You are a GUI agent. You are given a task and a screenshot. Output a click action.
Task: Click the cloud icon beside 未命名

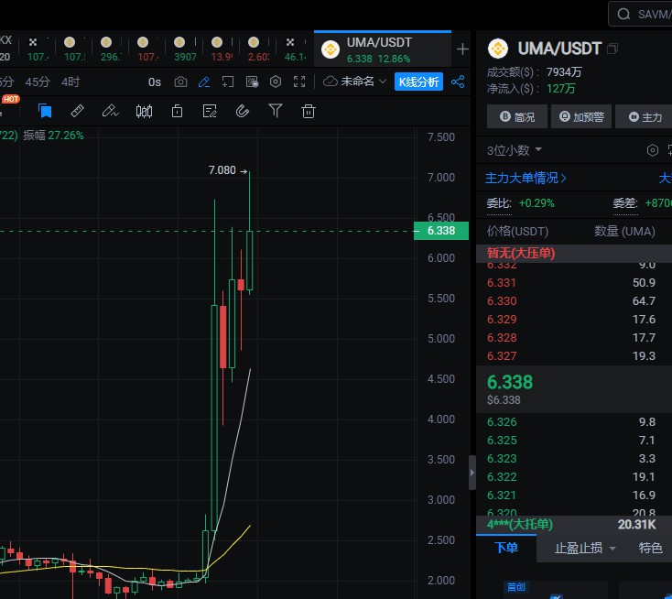click(x=330, y=82)
